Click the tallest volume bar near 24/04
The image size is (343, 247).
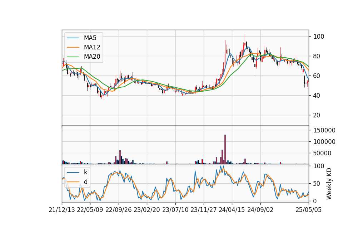click(x=225, y=149)
